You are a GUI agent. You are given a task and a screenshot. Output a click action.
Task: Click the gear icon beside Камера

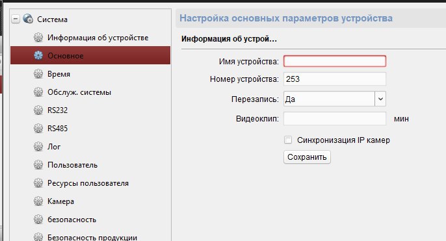click(38, 201)
